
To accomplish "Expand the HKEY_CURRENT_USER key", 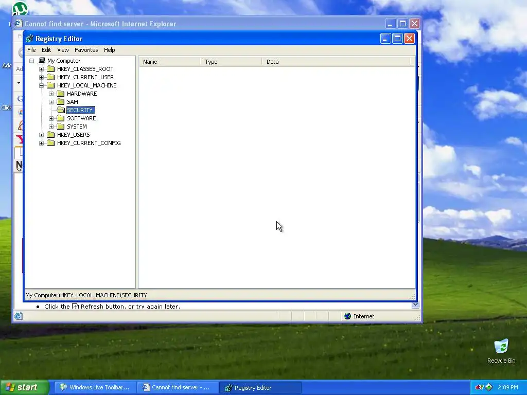I will point(41,77).
